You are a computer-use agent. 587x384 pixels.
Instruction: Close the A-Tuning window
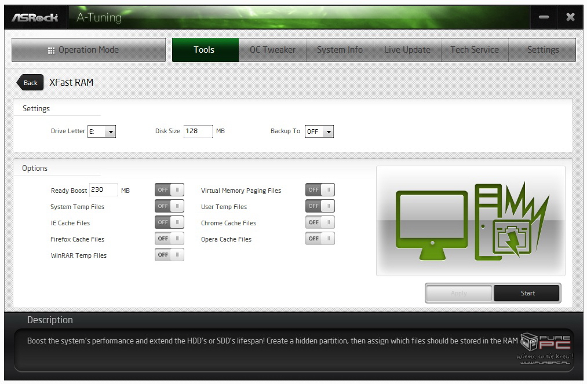point(570,17)
